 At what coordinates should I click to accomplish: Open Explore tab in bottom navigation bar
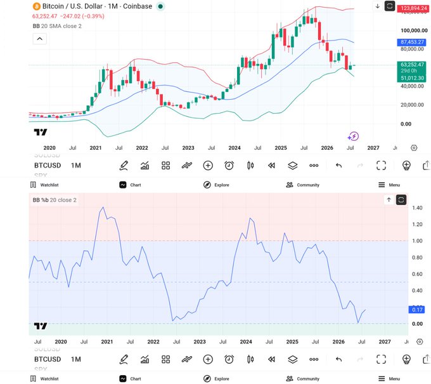216,379
